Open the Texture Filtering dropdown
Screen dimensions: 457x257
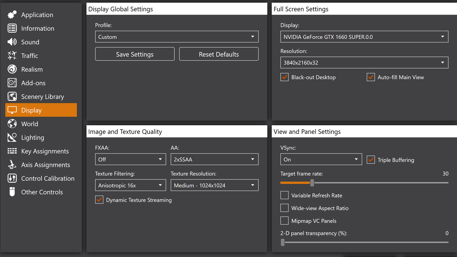coord(131,185)
